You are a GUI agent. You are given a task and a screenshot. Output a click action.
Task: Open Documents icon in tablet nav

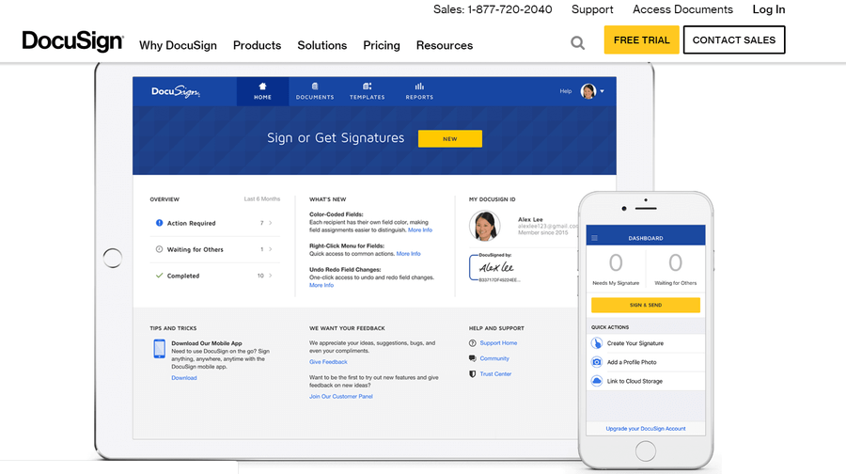point(315,87)
